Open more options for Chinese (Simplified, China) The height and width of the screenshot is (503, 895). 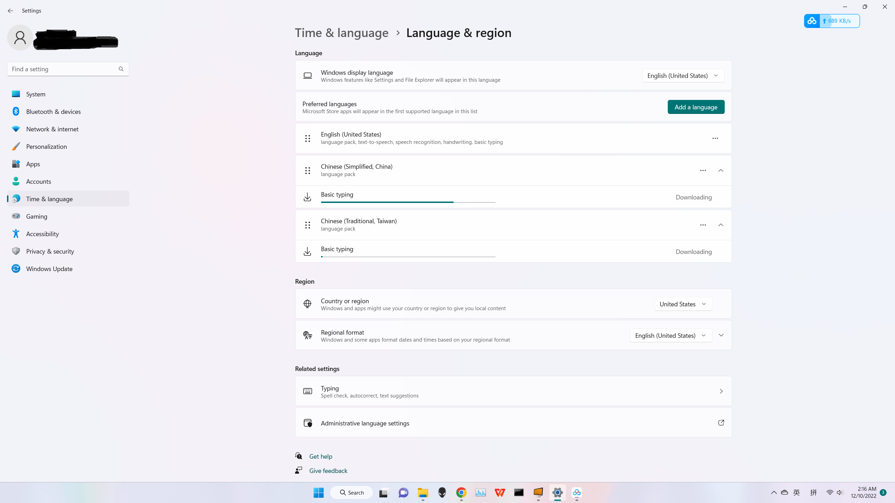point(703,170)
